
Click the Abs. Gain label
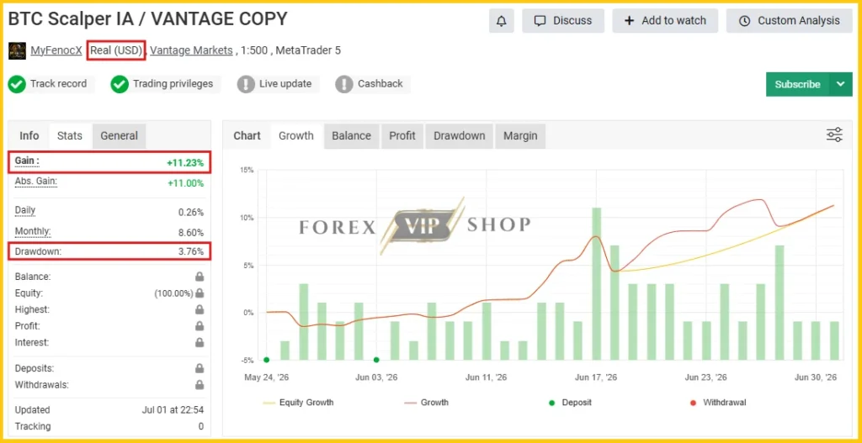click(35, 182)
